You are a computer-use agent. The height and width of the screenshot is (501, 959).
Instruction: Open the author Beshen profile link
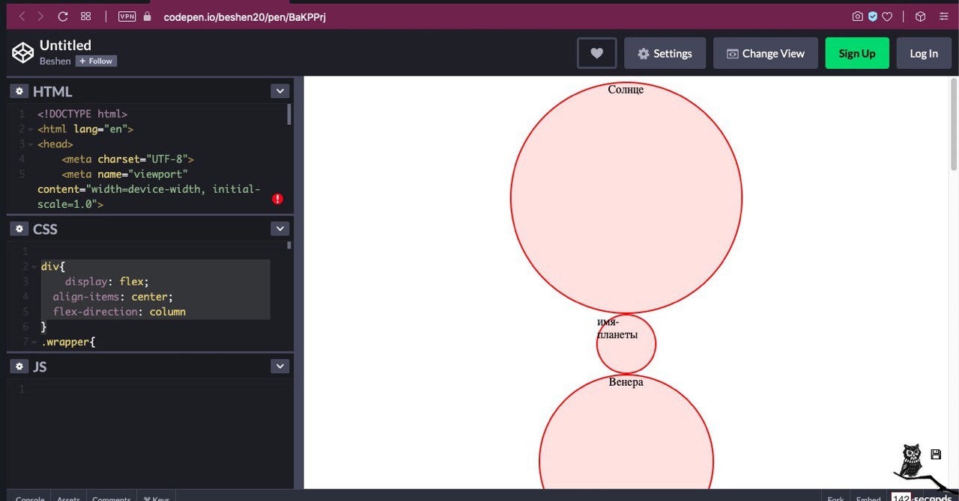tap(55, 61)
